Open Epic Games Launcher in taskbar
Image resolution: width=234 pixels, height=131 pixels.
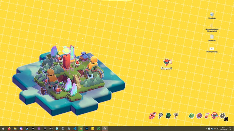click(45, 129)
